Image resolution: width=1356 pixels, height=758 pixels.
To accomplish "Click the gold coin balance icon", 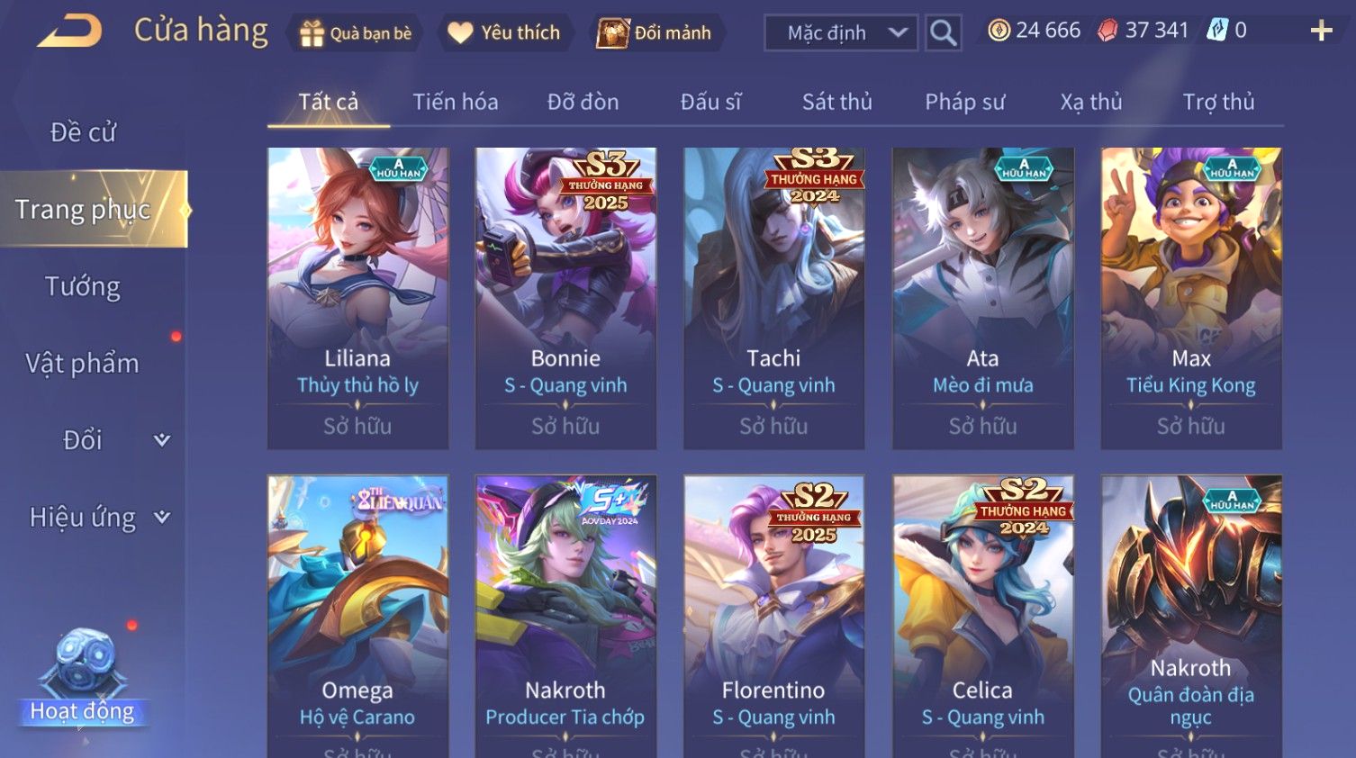I will tap(999, 31).
